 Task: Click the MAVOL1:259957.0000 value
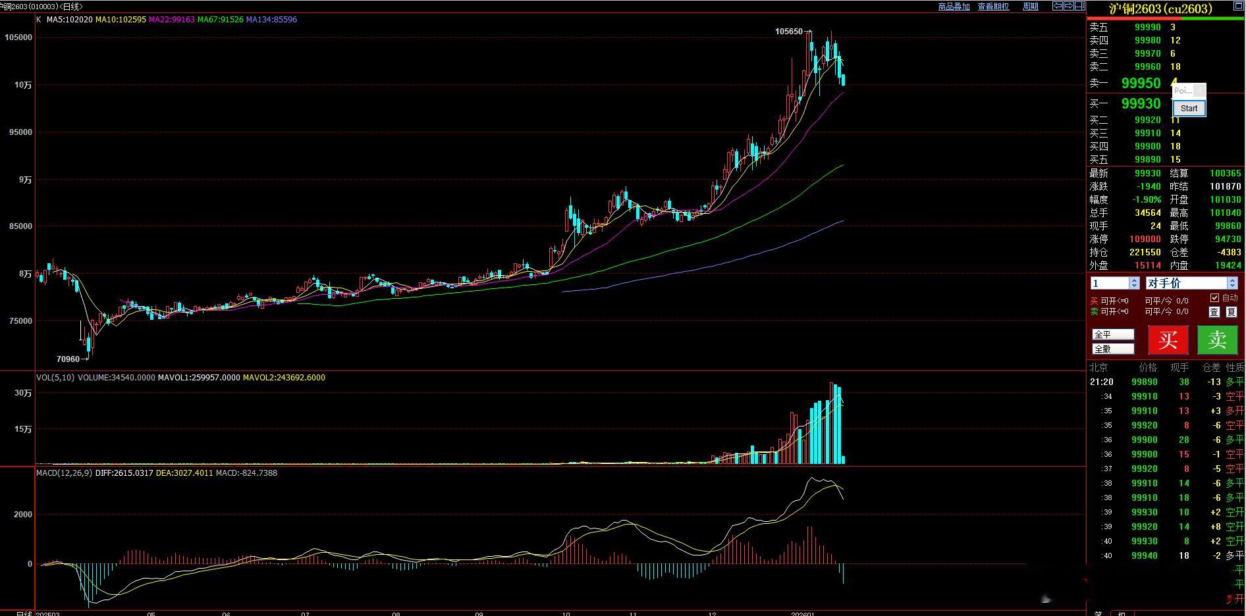pyautogui.click(x=199, y=378)
